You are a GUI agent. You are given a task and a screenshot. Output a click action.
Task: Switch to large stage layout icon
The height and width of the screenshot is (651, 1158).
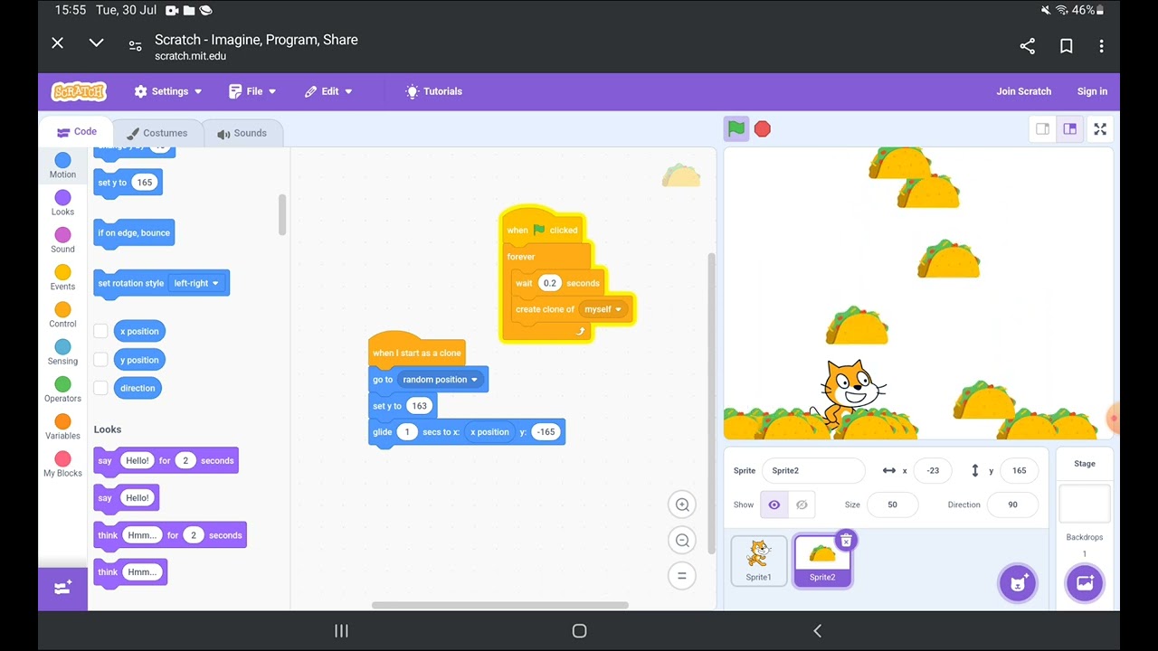pos(1070,129)
